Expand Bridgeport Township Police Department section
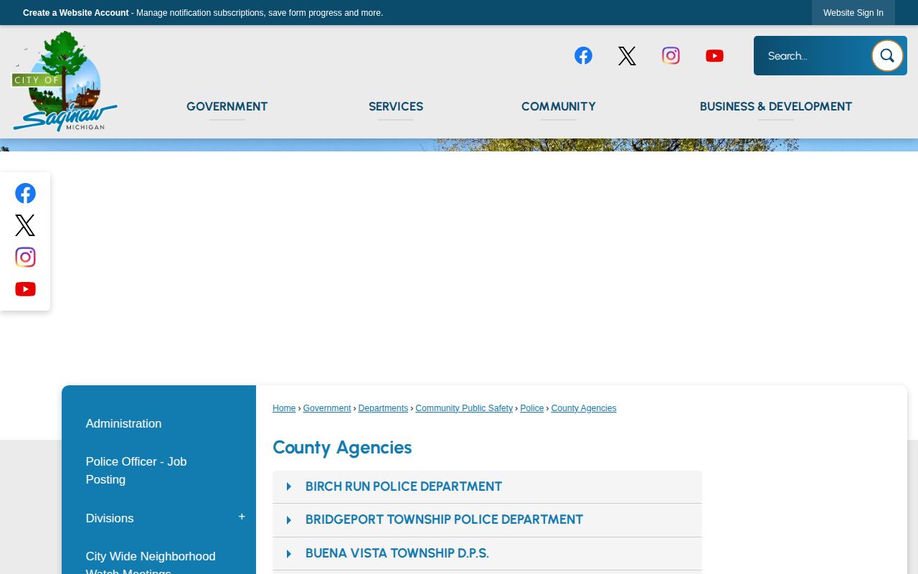 [487, 520]
